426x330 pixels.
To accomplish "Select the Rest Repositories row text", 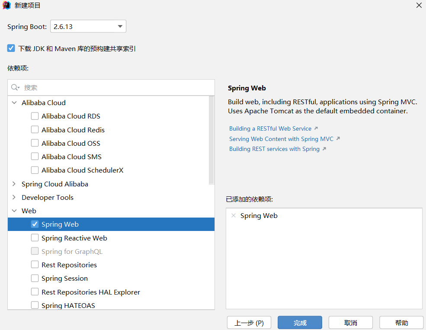I will [x=69, y=265].
